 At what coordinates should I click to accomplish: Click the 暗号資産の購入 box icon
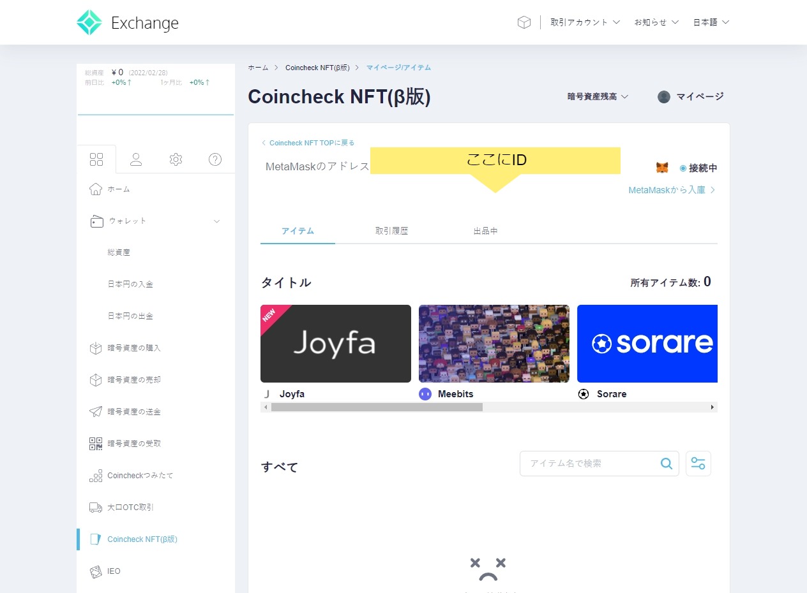pos(96,348)
